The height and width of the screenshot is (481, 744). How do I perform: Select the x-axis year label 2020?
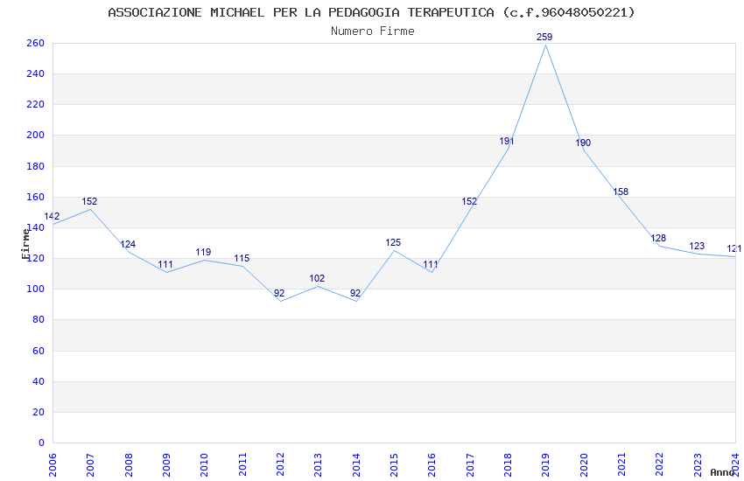[x=584, y=465]
